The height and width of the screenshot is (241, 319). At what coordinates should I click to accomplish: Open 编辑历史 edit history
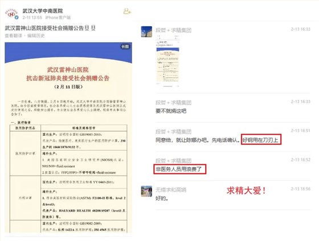pos(36,36)
